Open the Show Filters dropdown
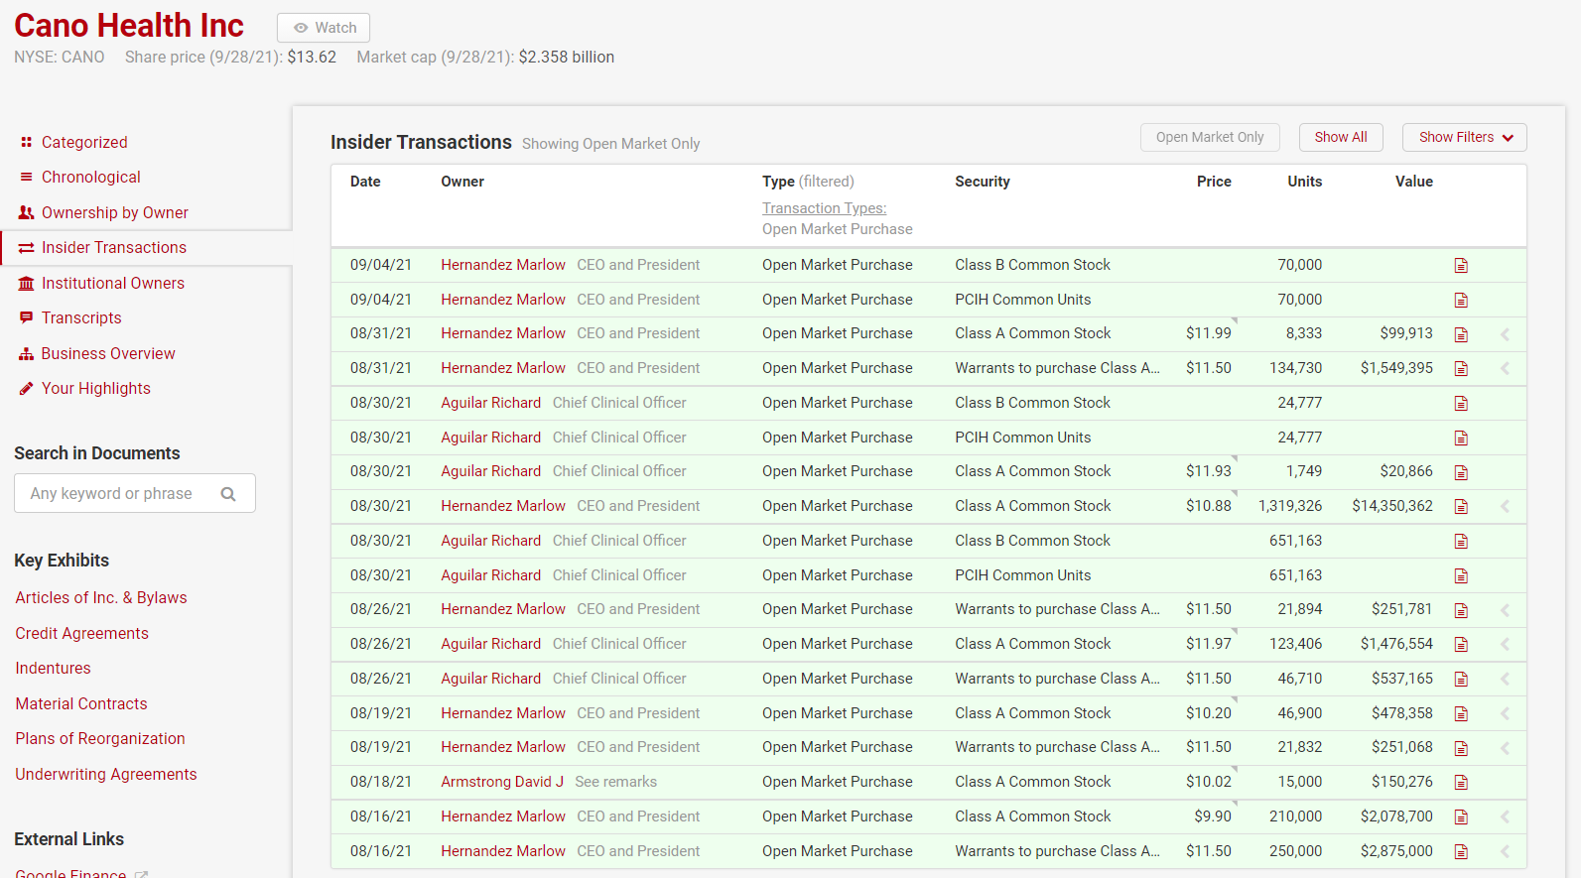The image size is (1581, 878). 1465,137
